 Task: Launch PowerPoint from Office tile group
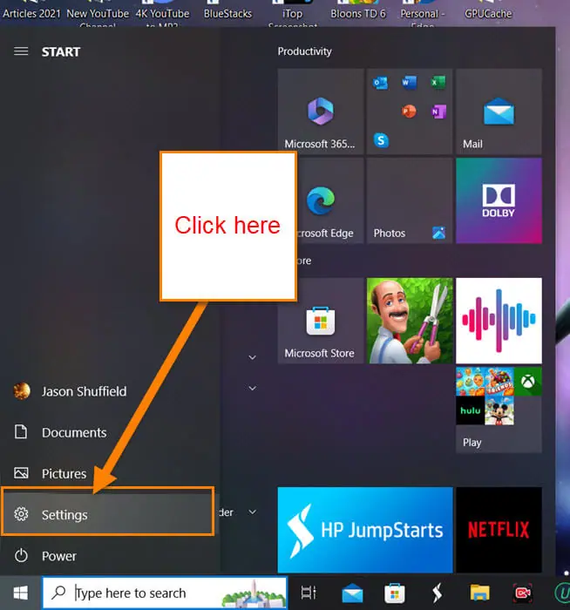click(x=409, y=112)
